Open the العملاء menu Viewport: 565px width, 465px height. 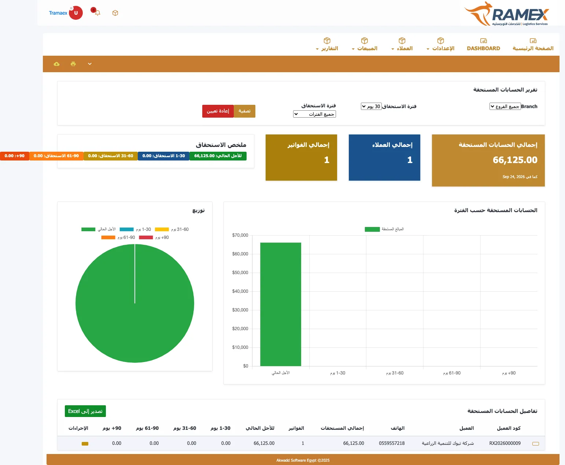click(x=402, y=48)
